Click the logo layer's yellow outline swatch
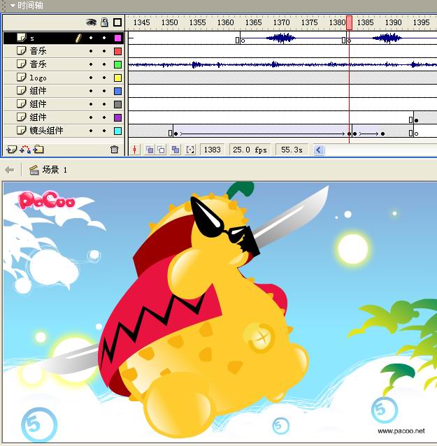 [x=117, y=78]
